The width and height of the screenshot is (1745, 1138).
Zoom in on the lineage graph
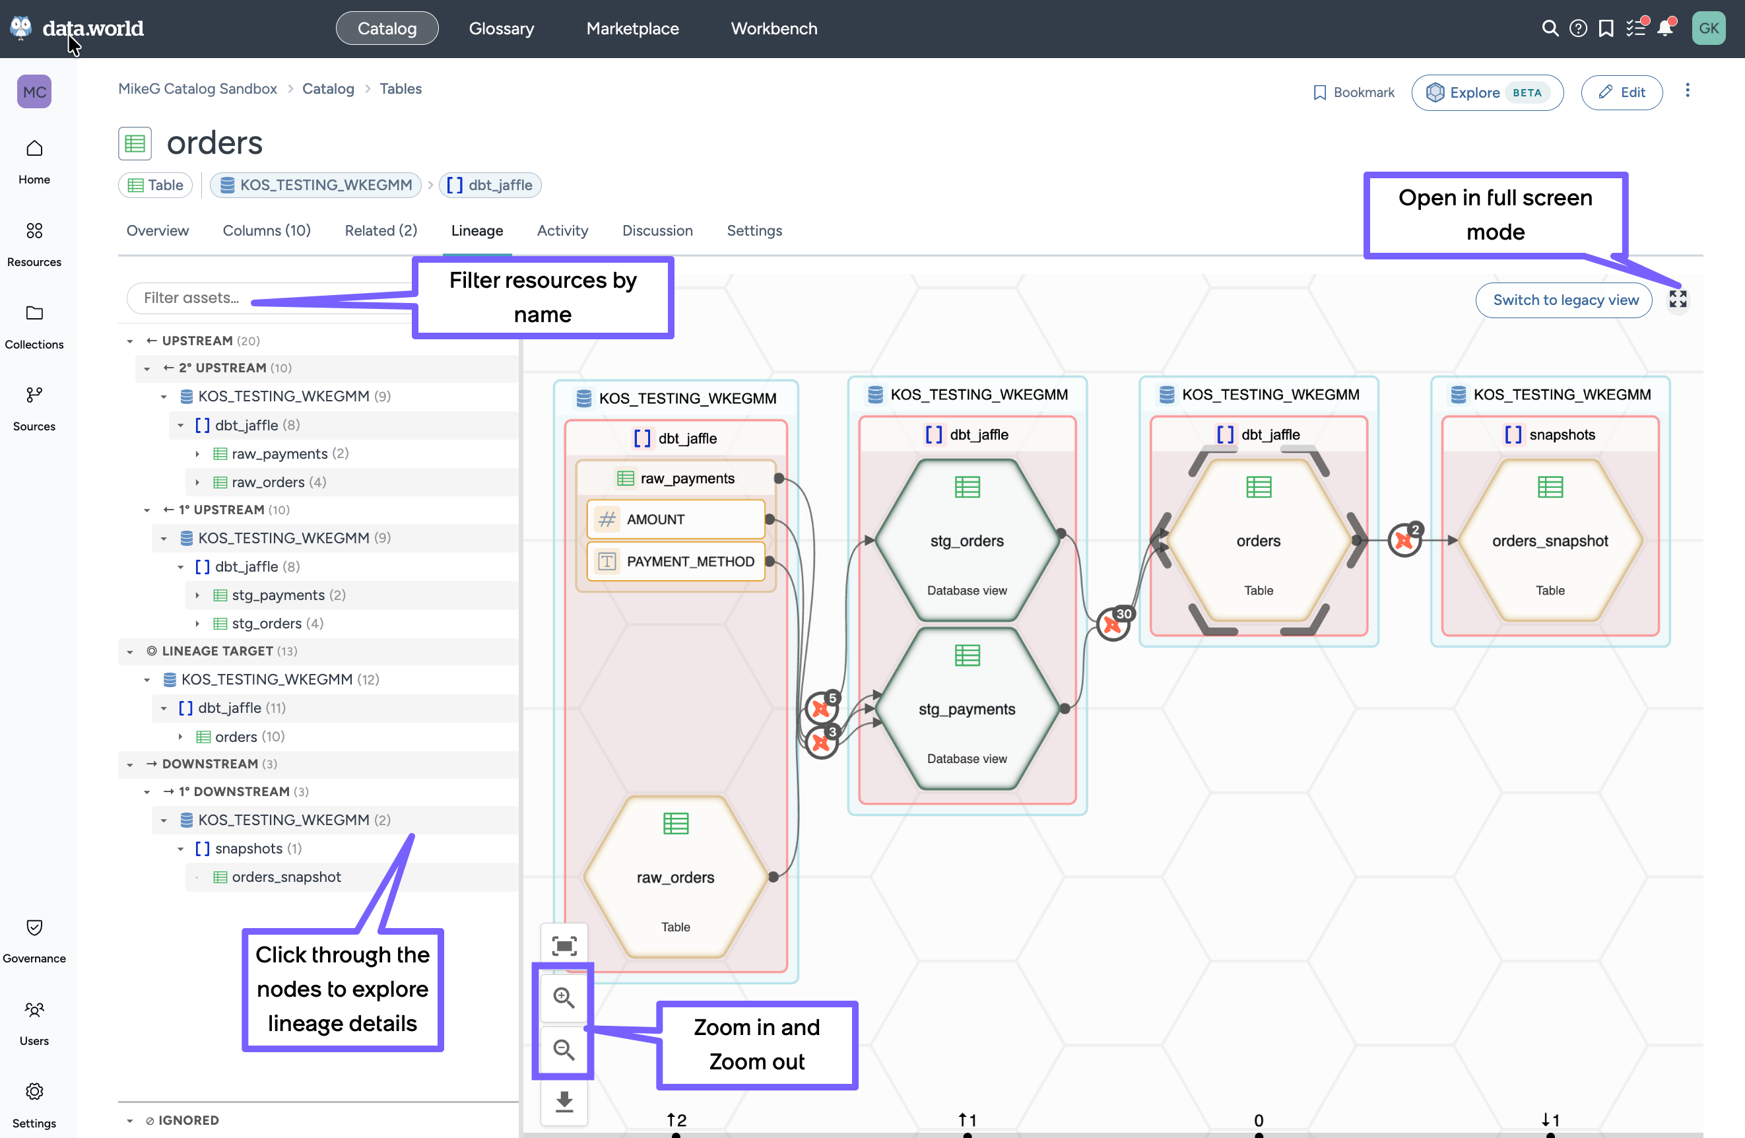point(564,997)
